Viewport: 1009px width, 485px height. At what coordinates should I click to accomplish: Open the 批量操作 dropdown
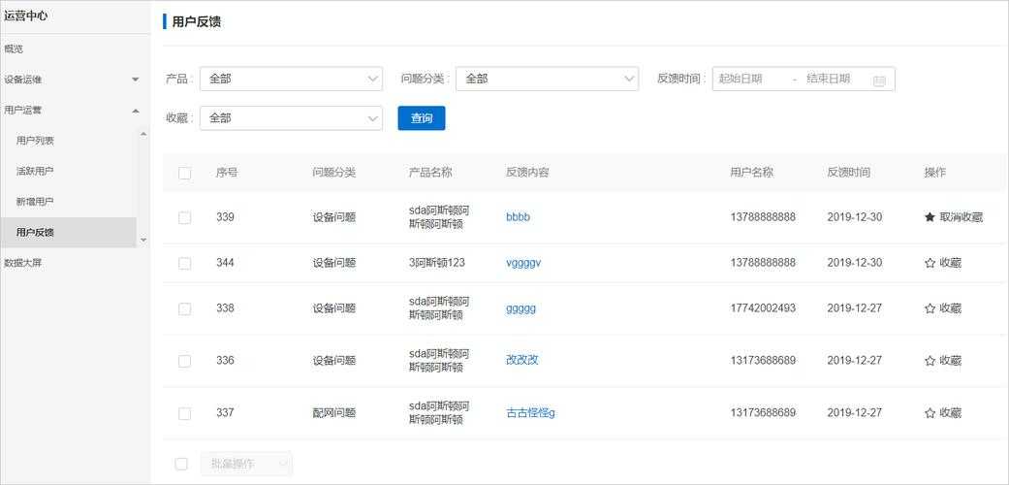point(247,464)
